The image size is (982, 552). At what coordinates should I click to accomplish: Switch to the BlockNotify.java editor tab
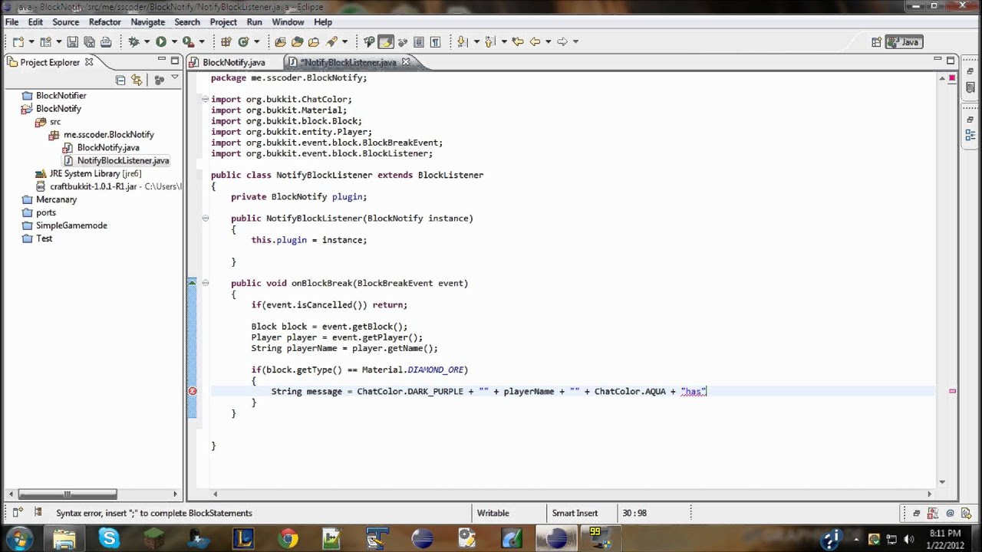234,62
